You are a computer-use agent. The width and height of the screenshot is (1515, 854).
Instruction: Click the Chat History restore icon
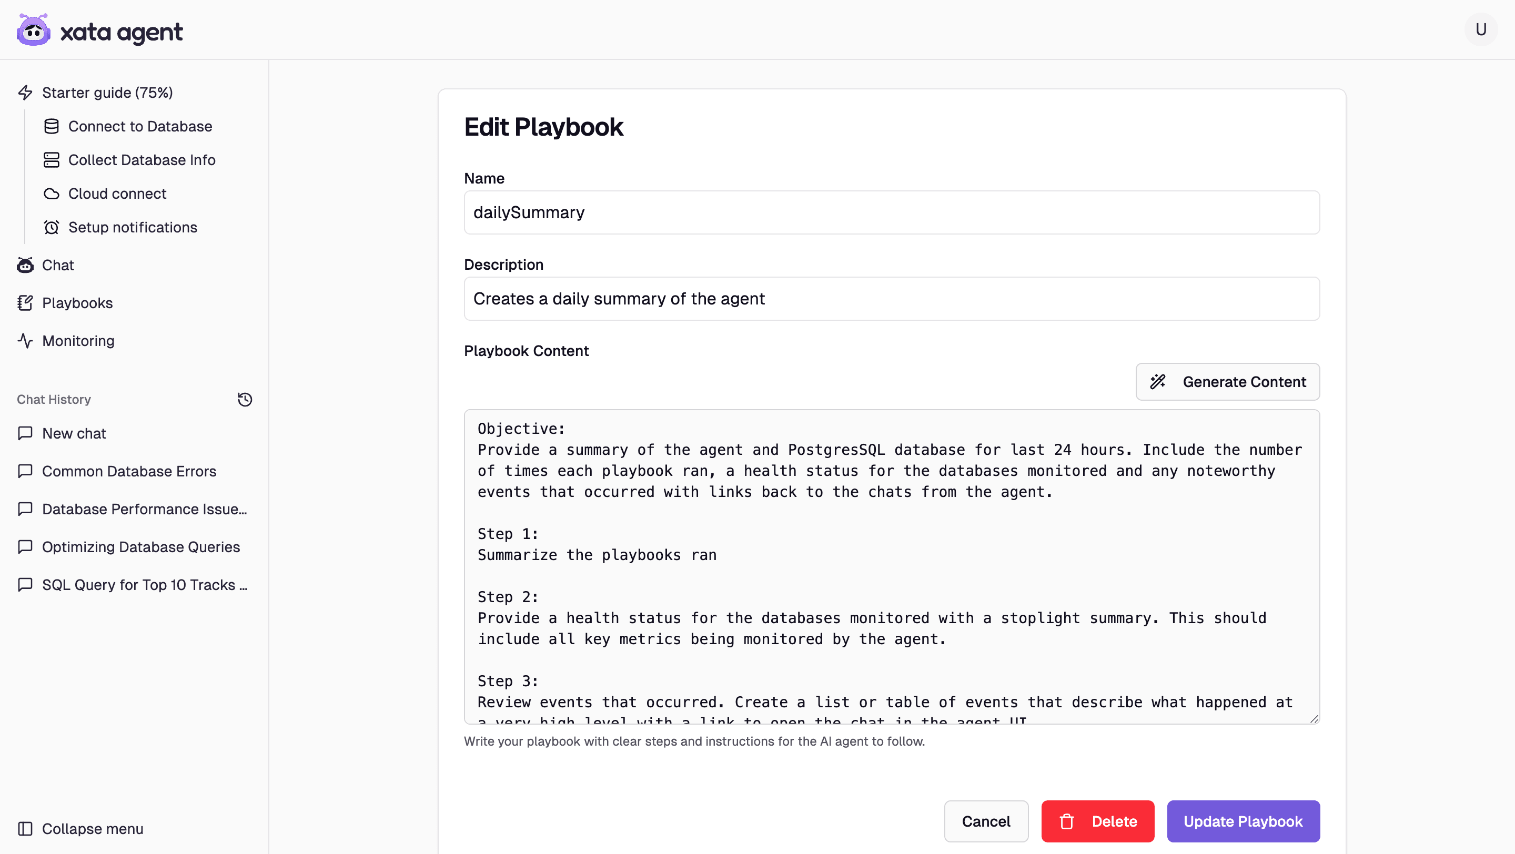245,399
